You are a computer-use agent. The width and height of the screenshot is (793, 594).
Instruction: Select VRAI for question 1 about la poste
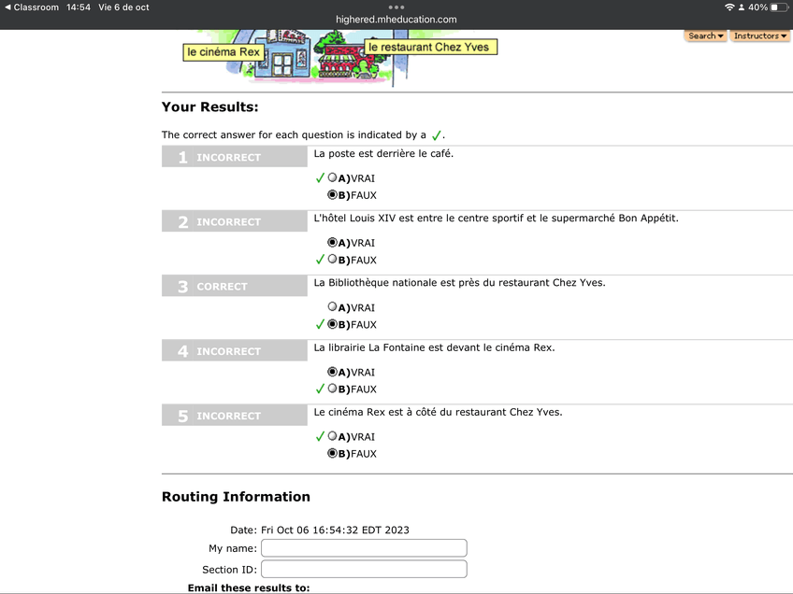point(332,177)
